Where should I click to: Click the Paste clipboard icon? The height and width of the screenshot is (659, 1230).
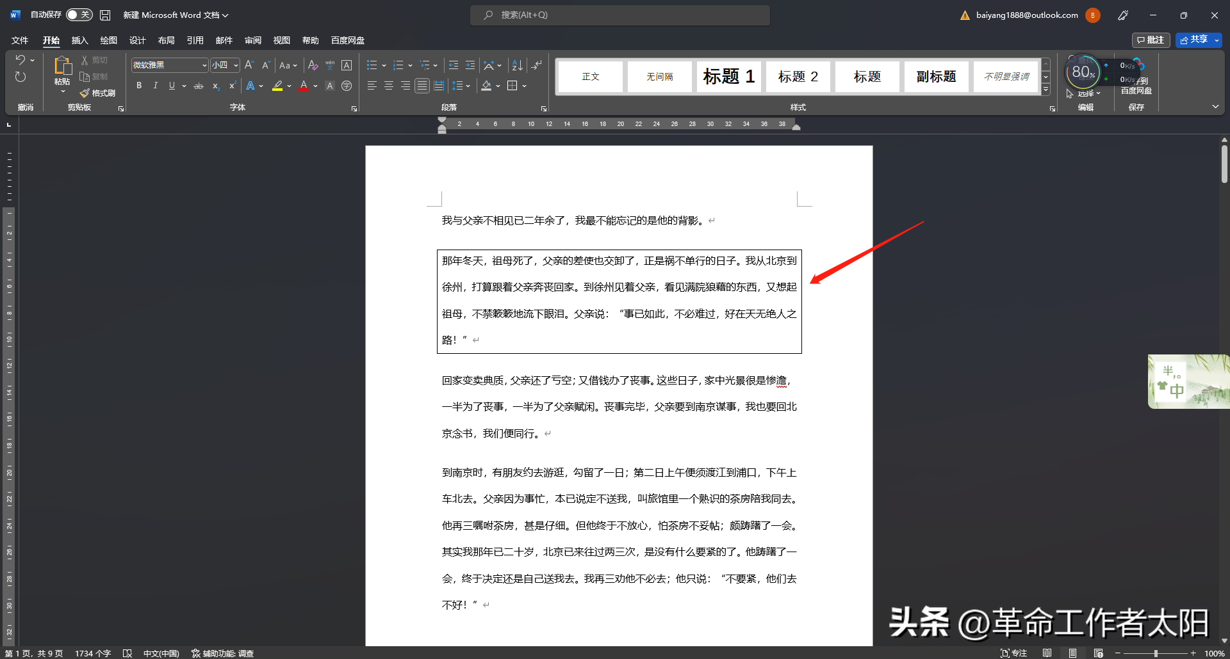(x=62, y=66)
